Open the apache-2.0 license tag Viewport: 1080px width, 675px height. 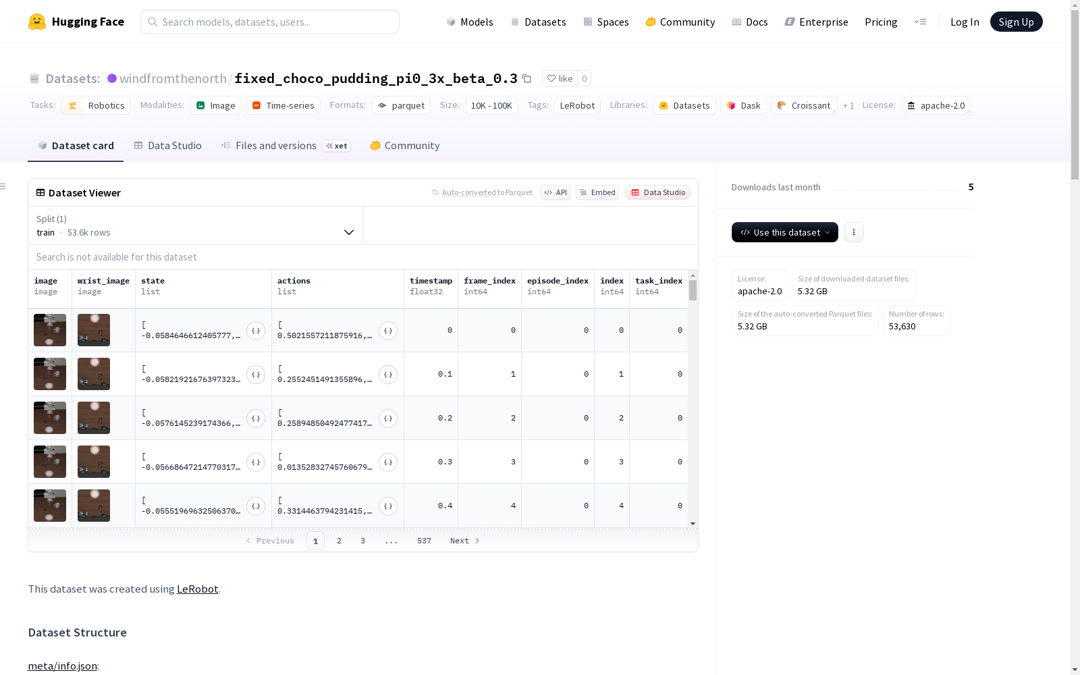pos(936,105)
